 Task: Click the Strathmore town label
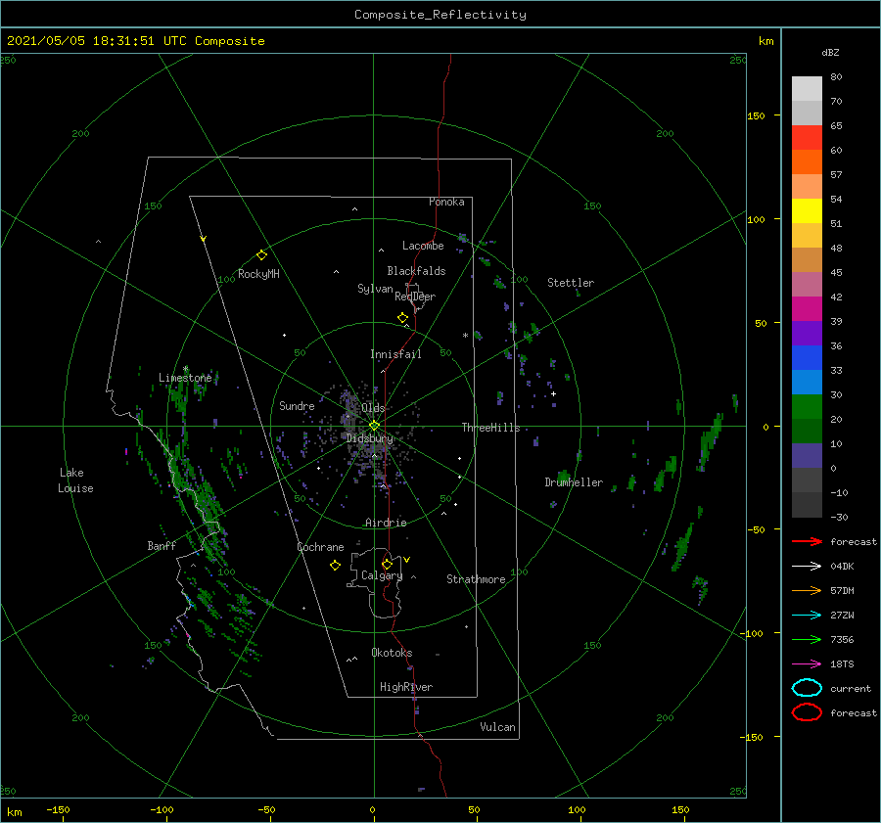click(x=476, y=579)
